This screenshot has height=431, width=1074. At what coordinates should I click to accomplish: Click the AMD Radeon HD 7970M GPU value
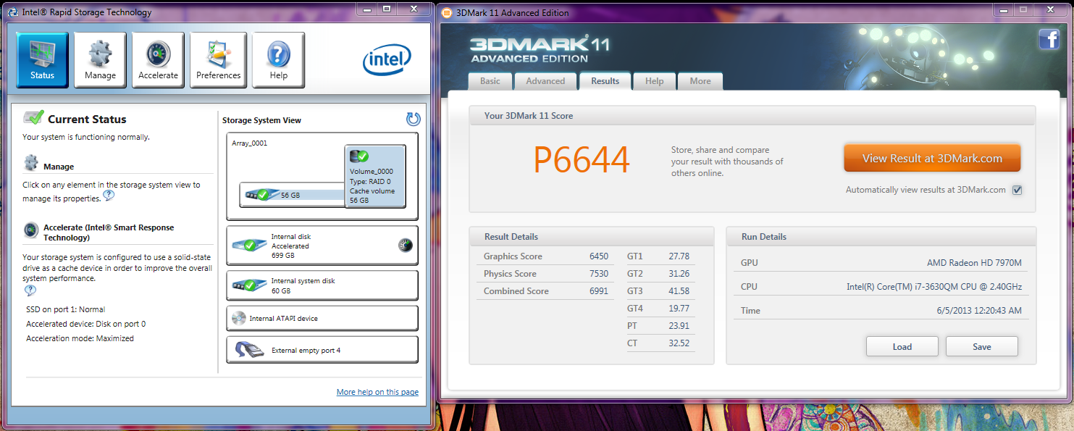point(974,263)
